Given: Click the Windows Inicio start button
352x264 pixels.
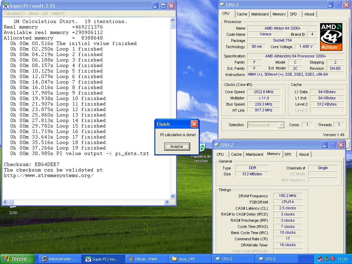Looking at the screenshot, I should coord(17,259).
